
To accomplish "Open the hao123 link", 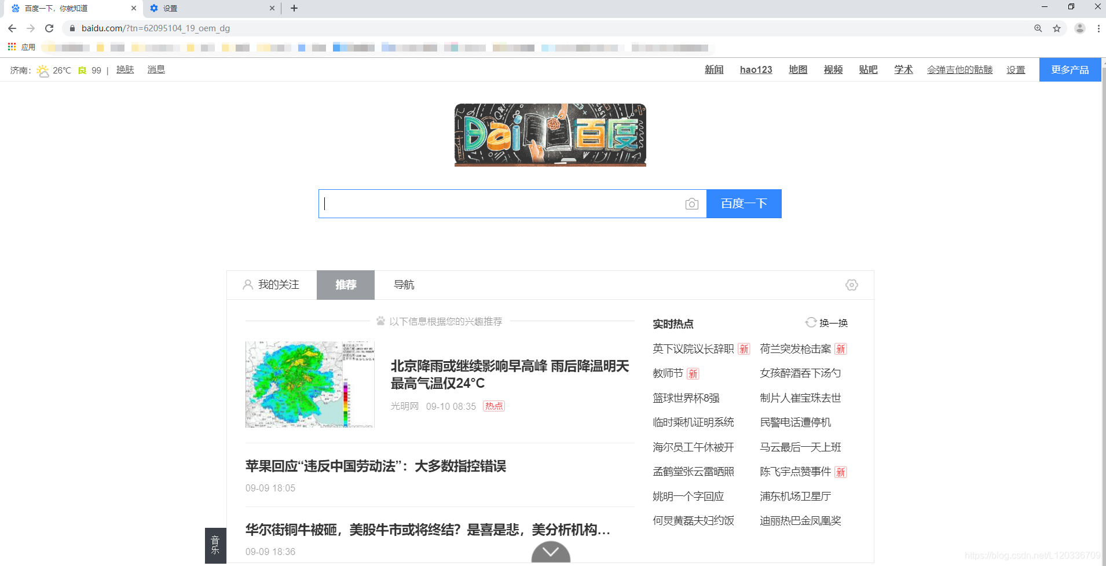I will click(756, 69).
